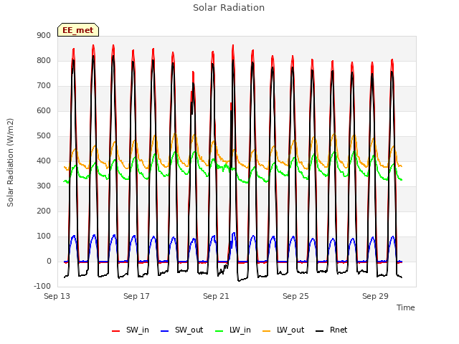Click the 600 y-axis tick label
This screenshot has height=344, width=459.
click(44, 110)
